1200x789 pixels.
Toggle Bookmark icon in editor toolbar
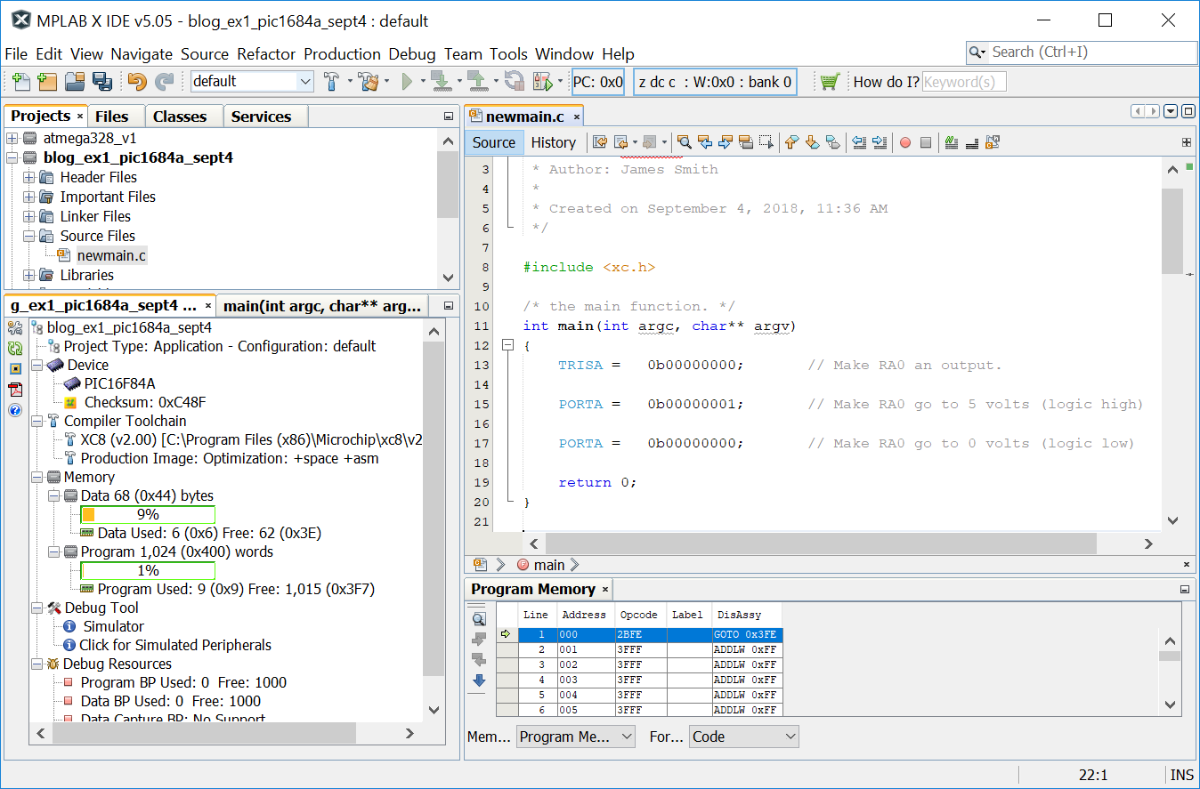click(x=832, y=142)
